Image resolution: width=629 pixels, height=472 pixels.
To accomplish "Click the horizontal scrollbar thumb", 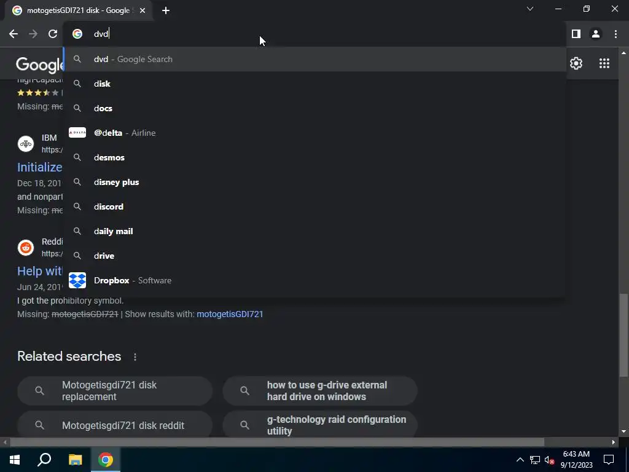I will [277, 442].
